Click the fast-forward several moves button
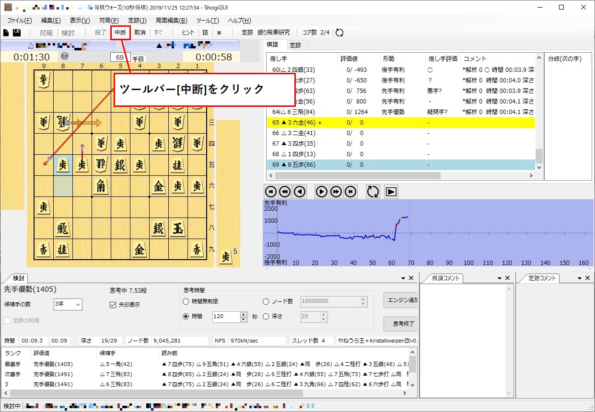The width and height of the screenshot is (595, 412). (x=336, y=192)
